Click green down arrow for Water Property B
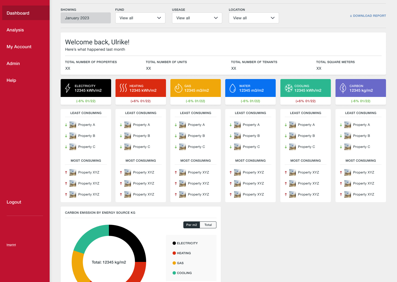 [230, 136]
